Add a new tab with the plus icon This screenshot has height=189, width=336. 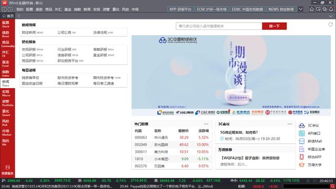[x=19, y=16]
